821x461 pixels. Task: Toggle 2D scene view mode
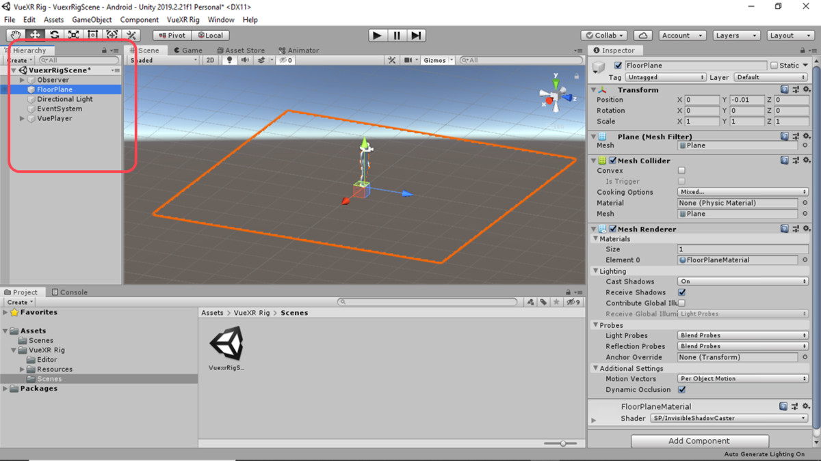tap(211, 60)
